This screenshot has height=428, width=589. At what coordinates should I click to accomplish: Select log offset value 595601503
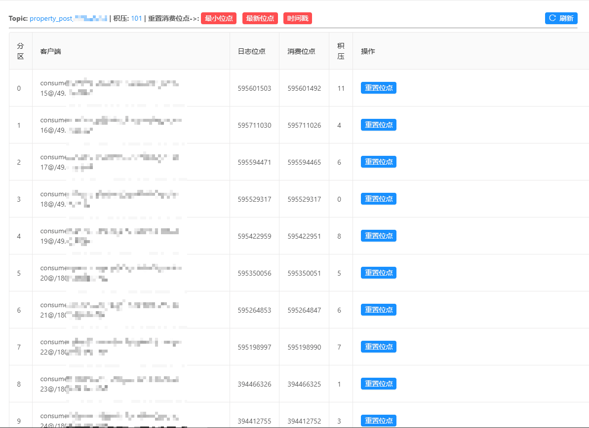254,88
